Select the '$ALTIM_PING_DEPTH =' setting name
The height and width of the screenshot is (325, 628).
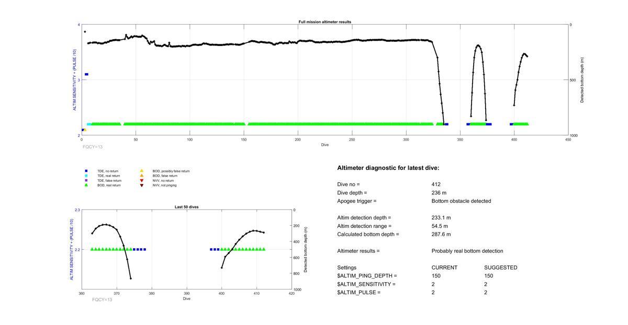pos(367,276)
